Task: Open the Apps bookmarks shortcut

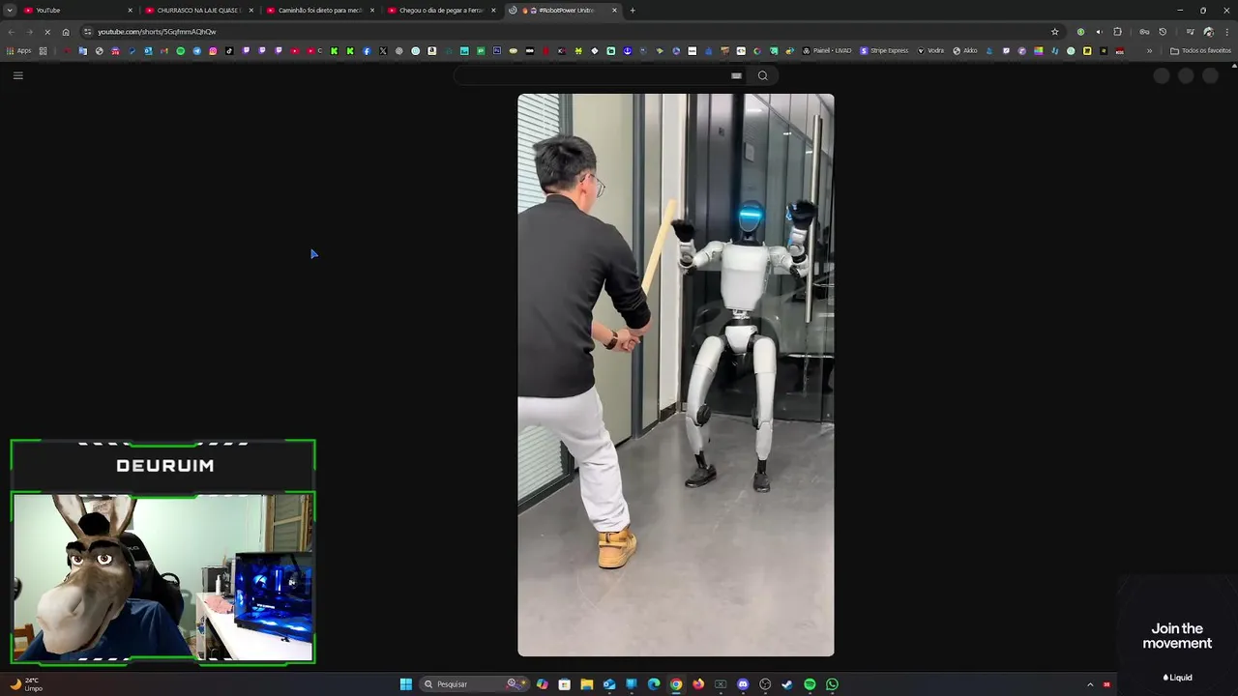Action: click(x=19, y=50)
